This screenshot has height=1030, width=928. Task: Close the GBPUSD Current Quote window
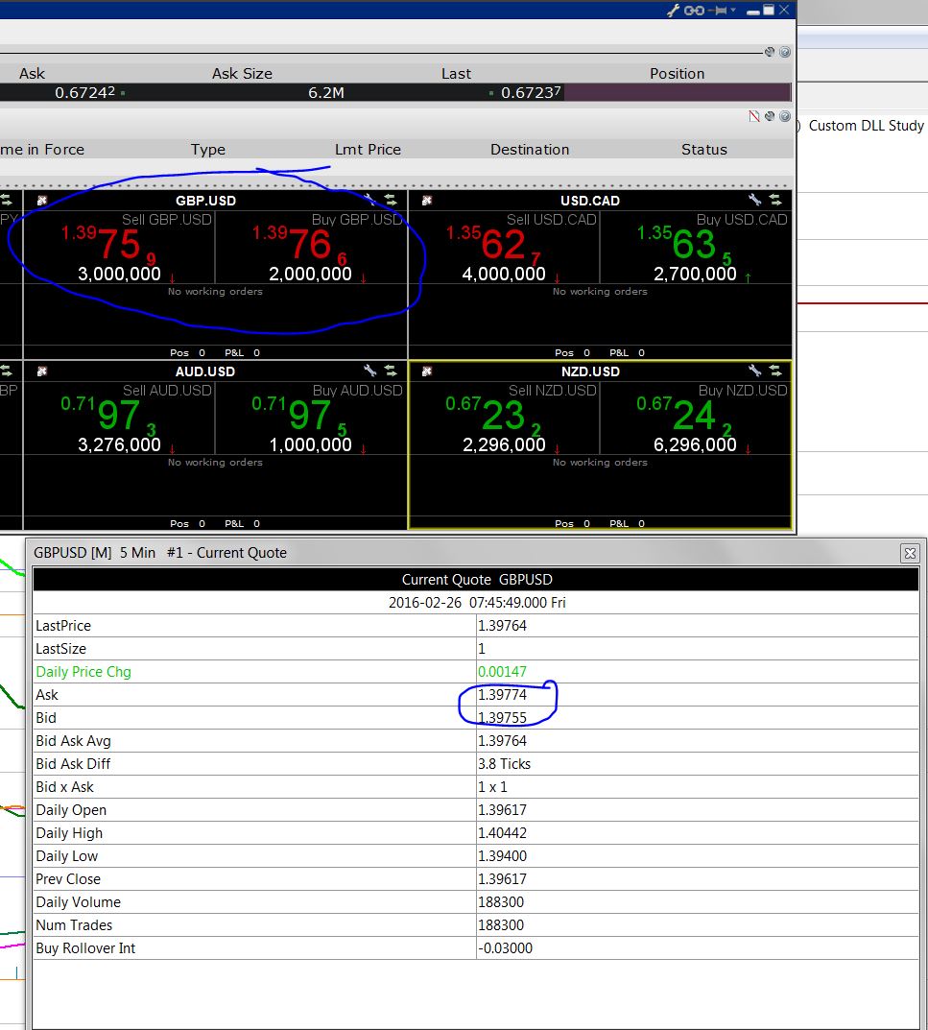[x=910, y=554]
